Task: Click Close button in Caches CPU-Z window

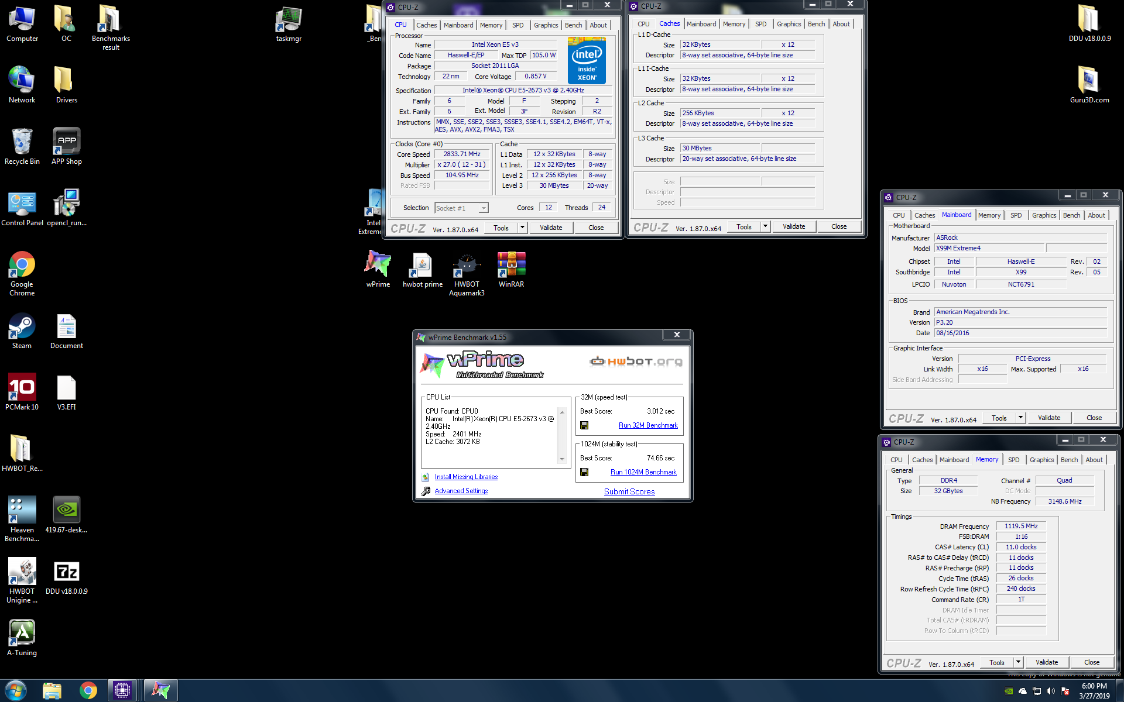Action: coord(839,226)
